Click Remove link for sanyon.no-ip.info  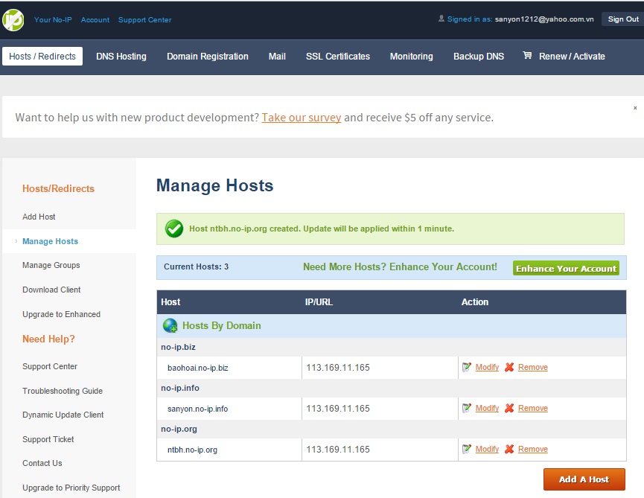[x=533, y=408]
